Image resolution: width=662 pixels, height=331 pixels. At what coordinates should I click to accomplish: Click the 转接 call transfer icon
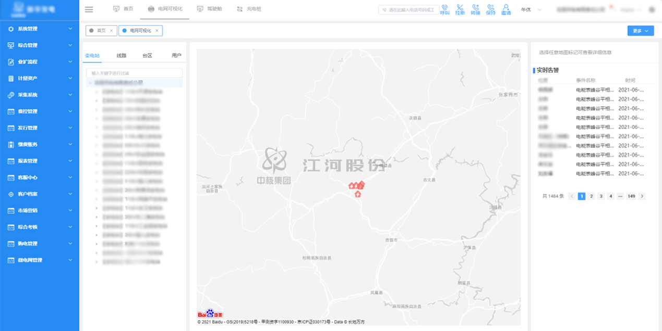475,9
